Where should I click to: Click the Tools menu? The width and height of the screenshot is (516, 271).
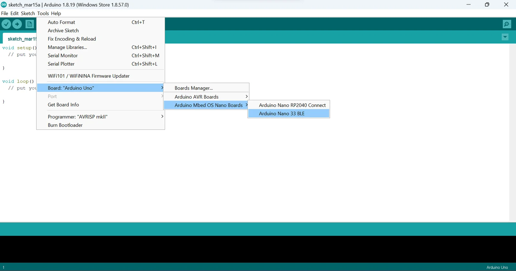[43, 13]
